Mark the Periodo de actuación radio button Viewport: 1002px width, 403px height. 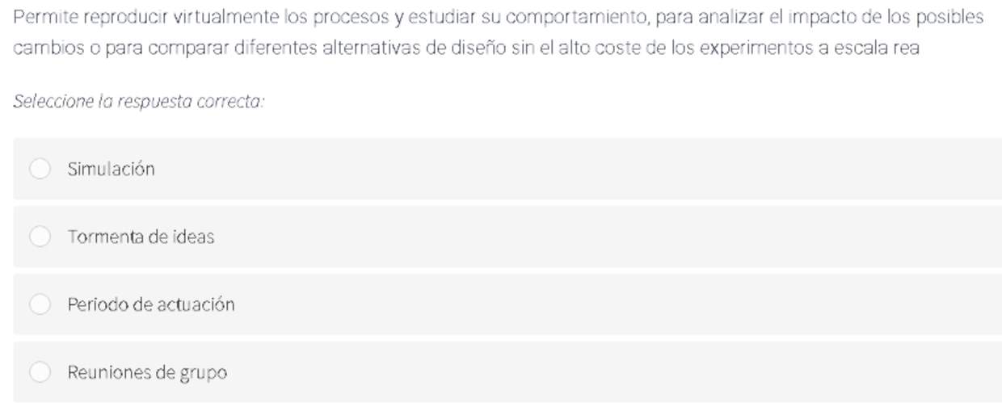click(x=40, y=304)
